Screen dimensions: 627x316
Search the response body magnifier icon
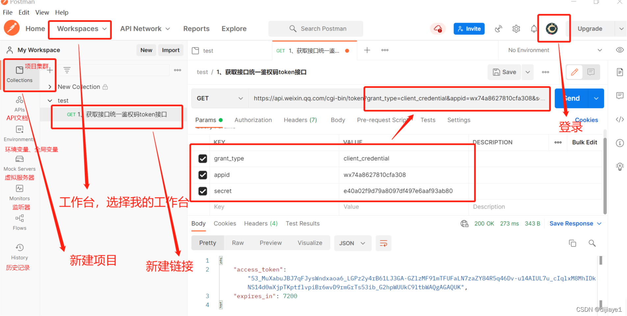click(592, 243)
